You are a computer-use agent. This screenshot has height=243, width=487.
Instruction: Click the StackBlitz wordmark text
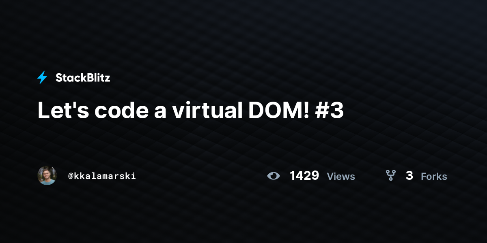tap(83, 78)
